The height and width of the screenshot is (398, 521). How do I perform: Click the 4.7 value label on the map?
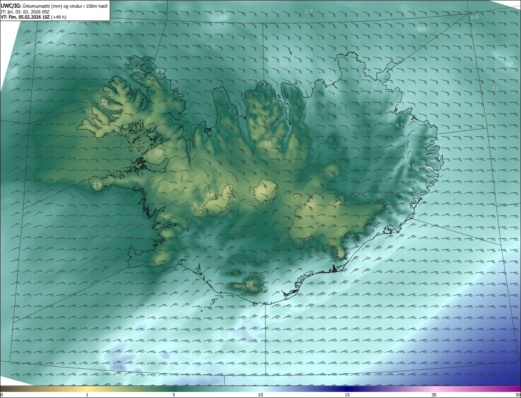(399, 126)
